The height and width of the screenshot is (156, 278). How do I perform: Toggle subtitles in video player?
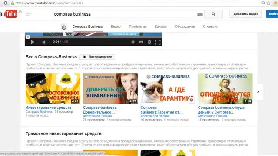141,42
